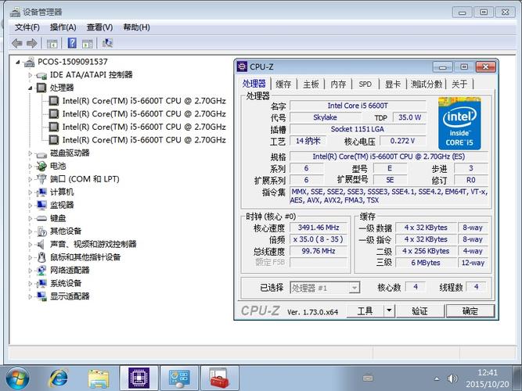Image resolution: width=522 pixels, height=391 pixels.
Task: Select the 监视器 monitor icon
Action: [41, 206]
